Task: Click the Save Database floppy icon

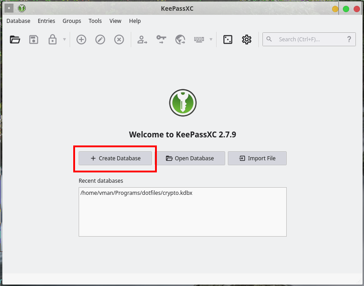Action: click(x=34, y=40)
